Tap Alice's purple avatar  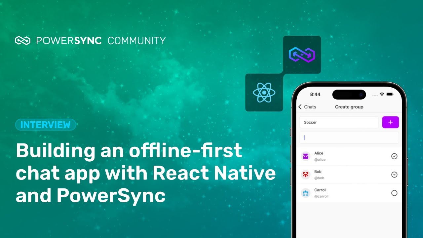pos(306,156)
